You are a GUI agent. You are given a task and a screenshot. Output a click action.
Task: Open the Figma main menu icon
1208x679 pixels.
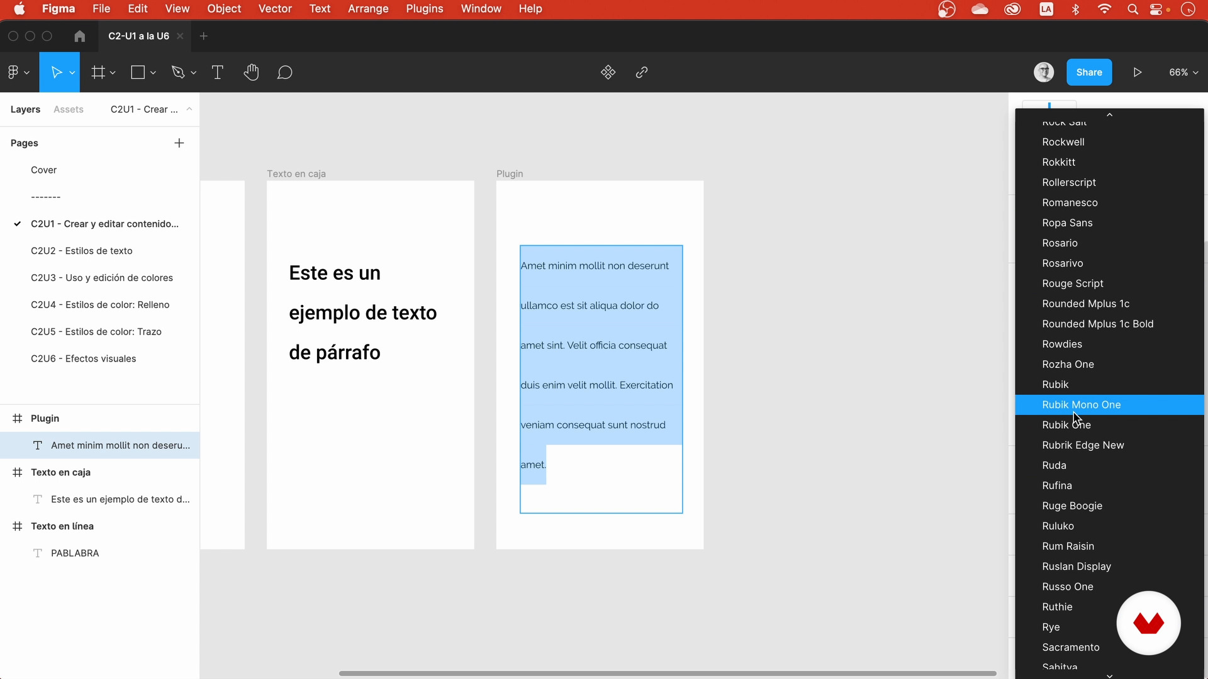pyautogui.click(x=13, y=72)
